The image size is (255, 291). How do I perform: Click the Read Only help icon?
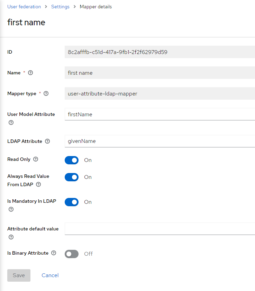click(36, 160)
